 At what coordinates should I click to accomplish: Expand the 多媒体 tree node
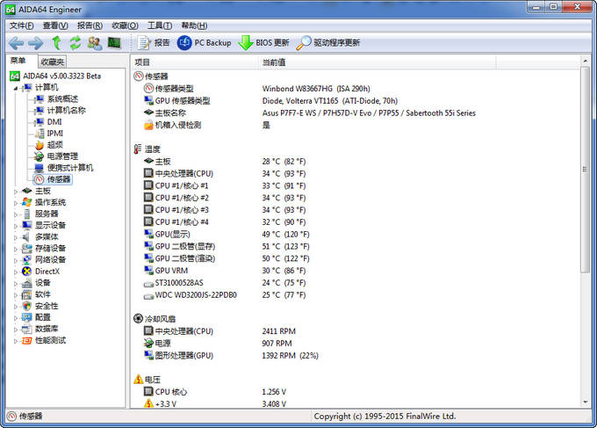coord(16,237)
